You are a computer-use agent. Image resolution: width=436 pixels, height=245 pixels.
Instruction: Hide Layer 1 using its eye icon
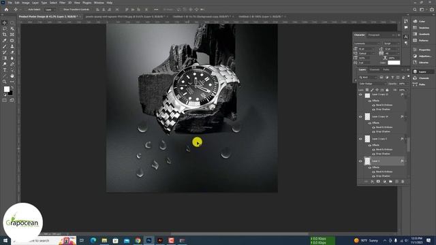[x=360, y=161]
